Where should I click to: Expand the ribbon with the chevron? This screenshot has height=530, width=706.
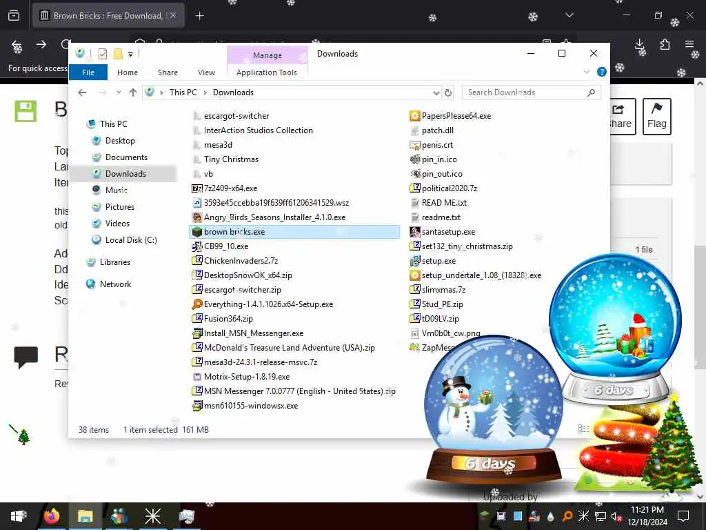click(586, 72)
